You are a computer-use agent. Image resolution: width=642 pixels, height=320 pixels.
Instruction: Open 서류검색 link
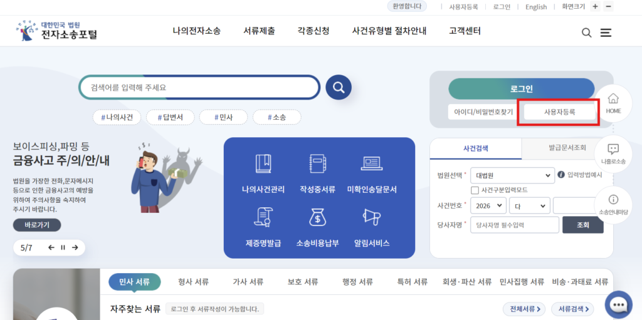click(x=573, y=309)
